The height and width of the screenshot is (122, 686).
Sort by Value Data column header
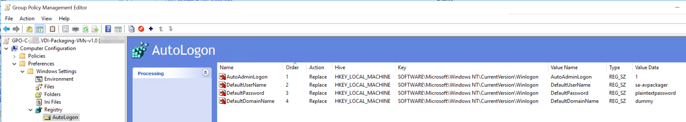[x=659, y=68]
